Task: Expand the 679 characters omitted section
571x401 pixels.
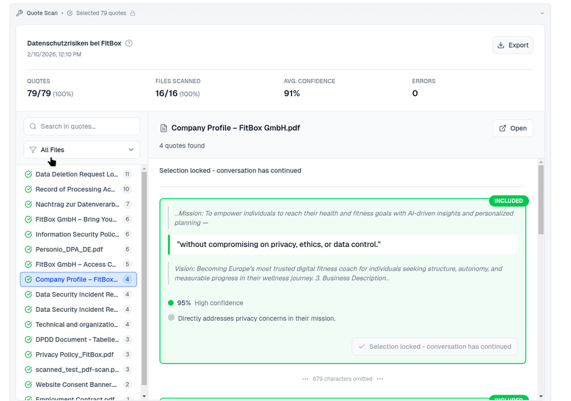Action: 342,379
